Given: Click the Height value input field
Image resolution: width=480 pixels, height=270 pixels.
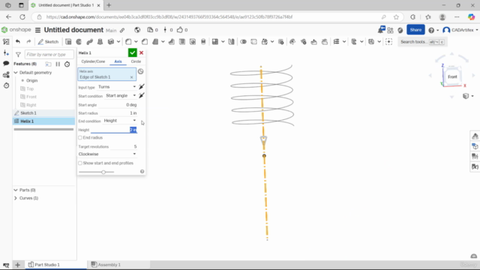Looking at the screenshot, I should pyautogui.click(x=114, y=130).
